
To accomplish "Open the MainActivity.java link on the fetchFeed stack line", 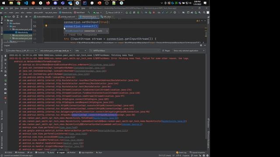I will coord(105,118).
